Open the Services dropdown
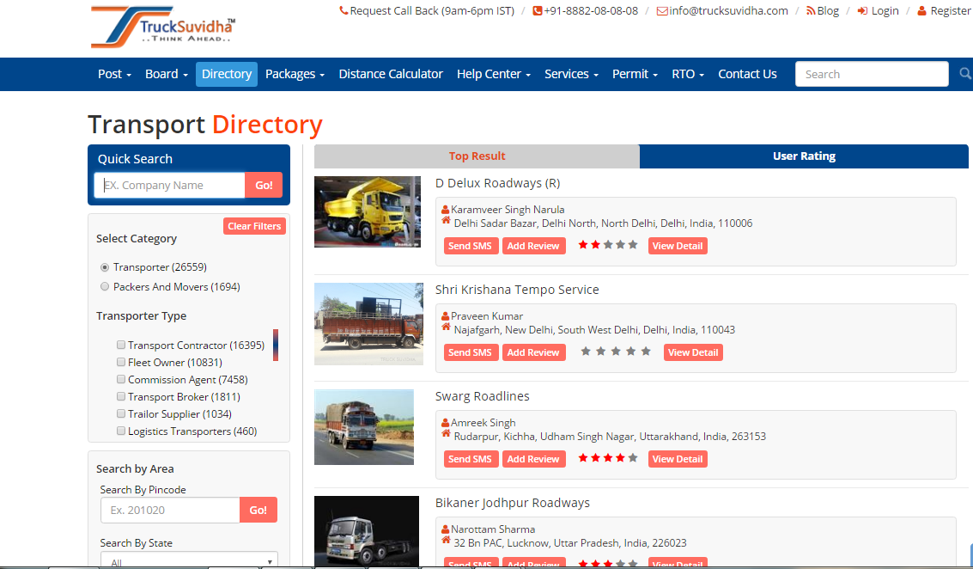The height and width of the screenshot is (569, 973). (571, 74)
